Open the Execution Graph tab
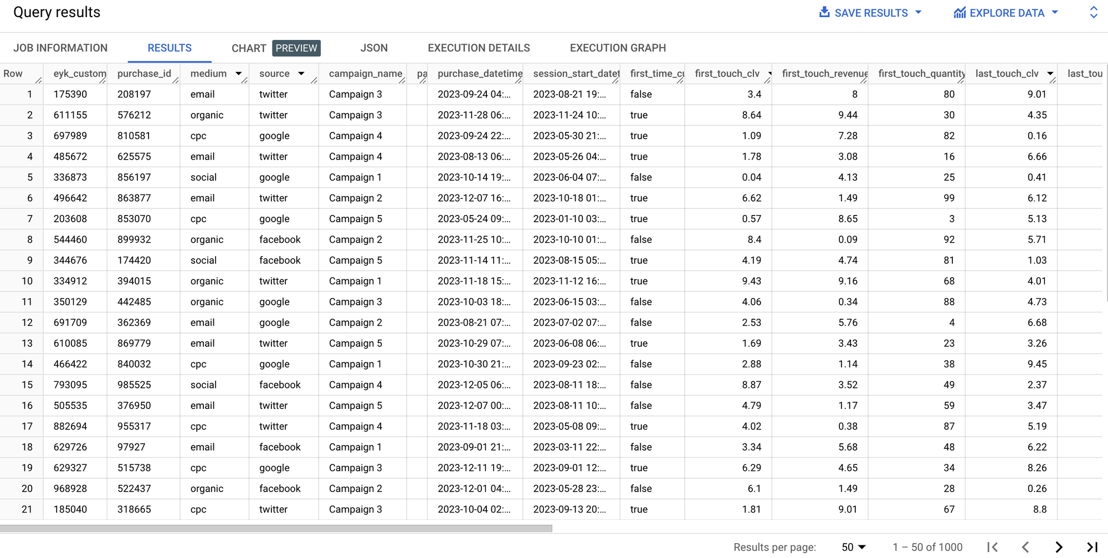Viewport: 1108px width, 558px height. pyautogui.click(x=618, y=48)
